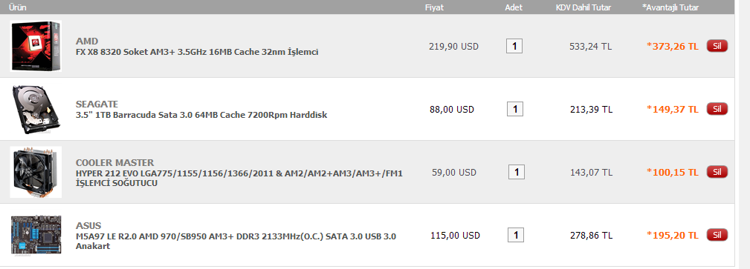Edit ASUS motherboard quantity field

[516, 235]
